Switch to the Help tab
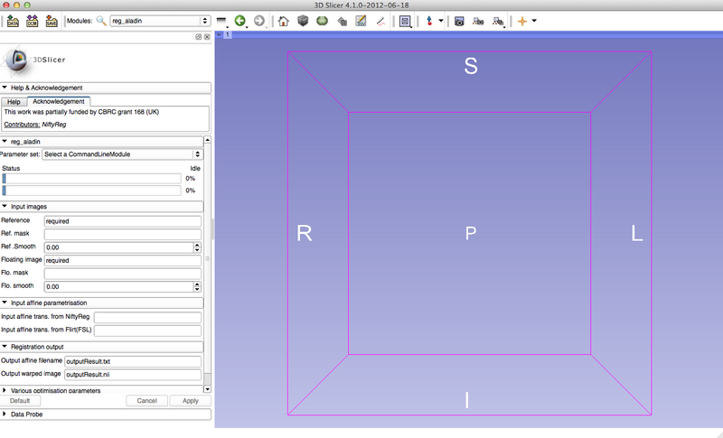723x438 pixels. [x=14, y=102]
